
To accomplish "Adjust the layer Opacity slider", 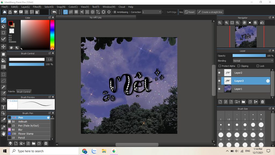I will click(249, 55).
